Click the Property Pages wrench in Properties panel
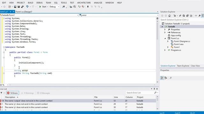The height and width of the screenshot is (114, 204). (x=171, y=78)
